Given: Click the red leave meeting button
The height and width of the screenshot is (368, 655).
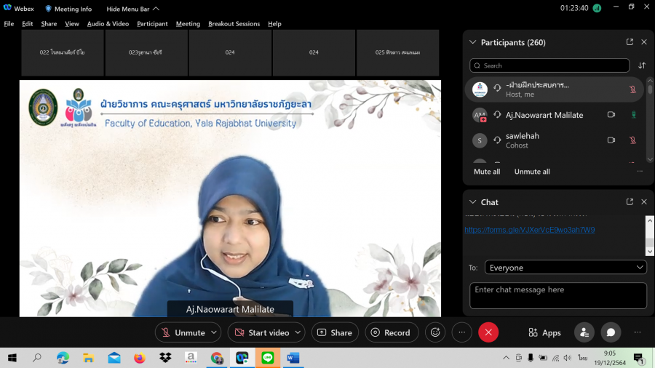Looking at the screenshot, I should coord(488,332).
